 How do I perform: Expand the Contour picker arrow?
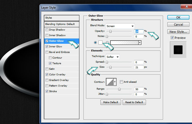(115, 82)
